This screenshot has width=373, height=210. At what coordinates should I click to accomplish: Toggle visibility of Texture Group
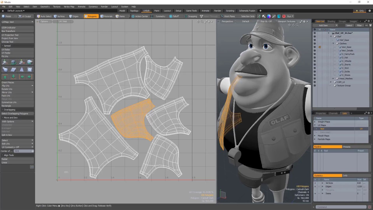pos(314,85)
